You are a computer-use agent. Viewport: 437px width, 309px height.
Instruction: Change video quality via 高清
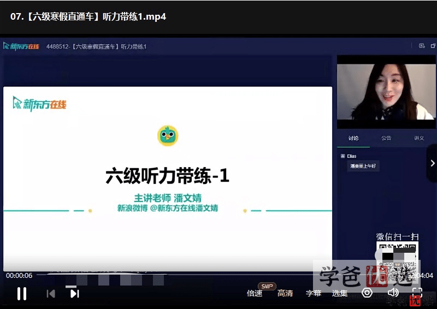pos(285,293)
